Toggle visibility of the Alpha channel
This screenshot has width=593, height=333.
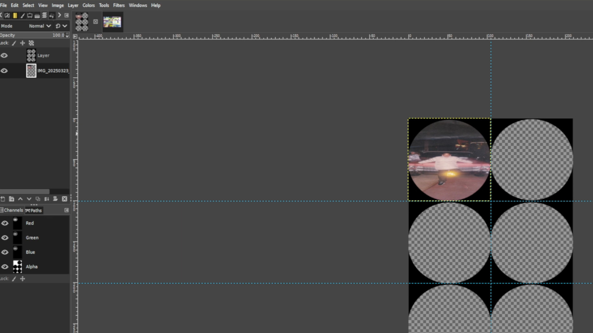pos(5,267)
